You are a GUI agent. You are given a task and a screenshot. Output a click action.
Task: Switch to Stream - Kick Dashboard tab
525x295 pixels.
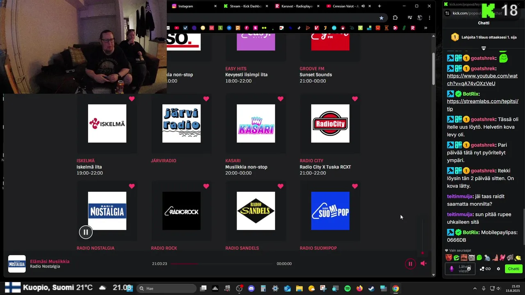point(245,6)
